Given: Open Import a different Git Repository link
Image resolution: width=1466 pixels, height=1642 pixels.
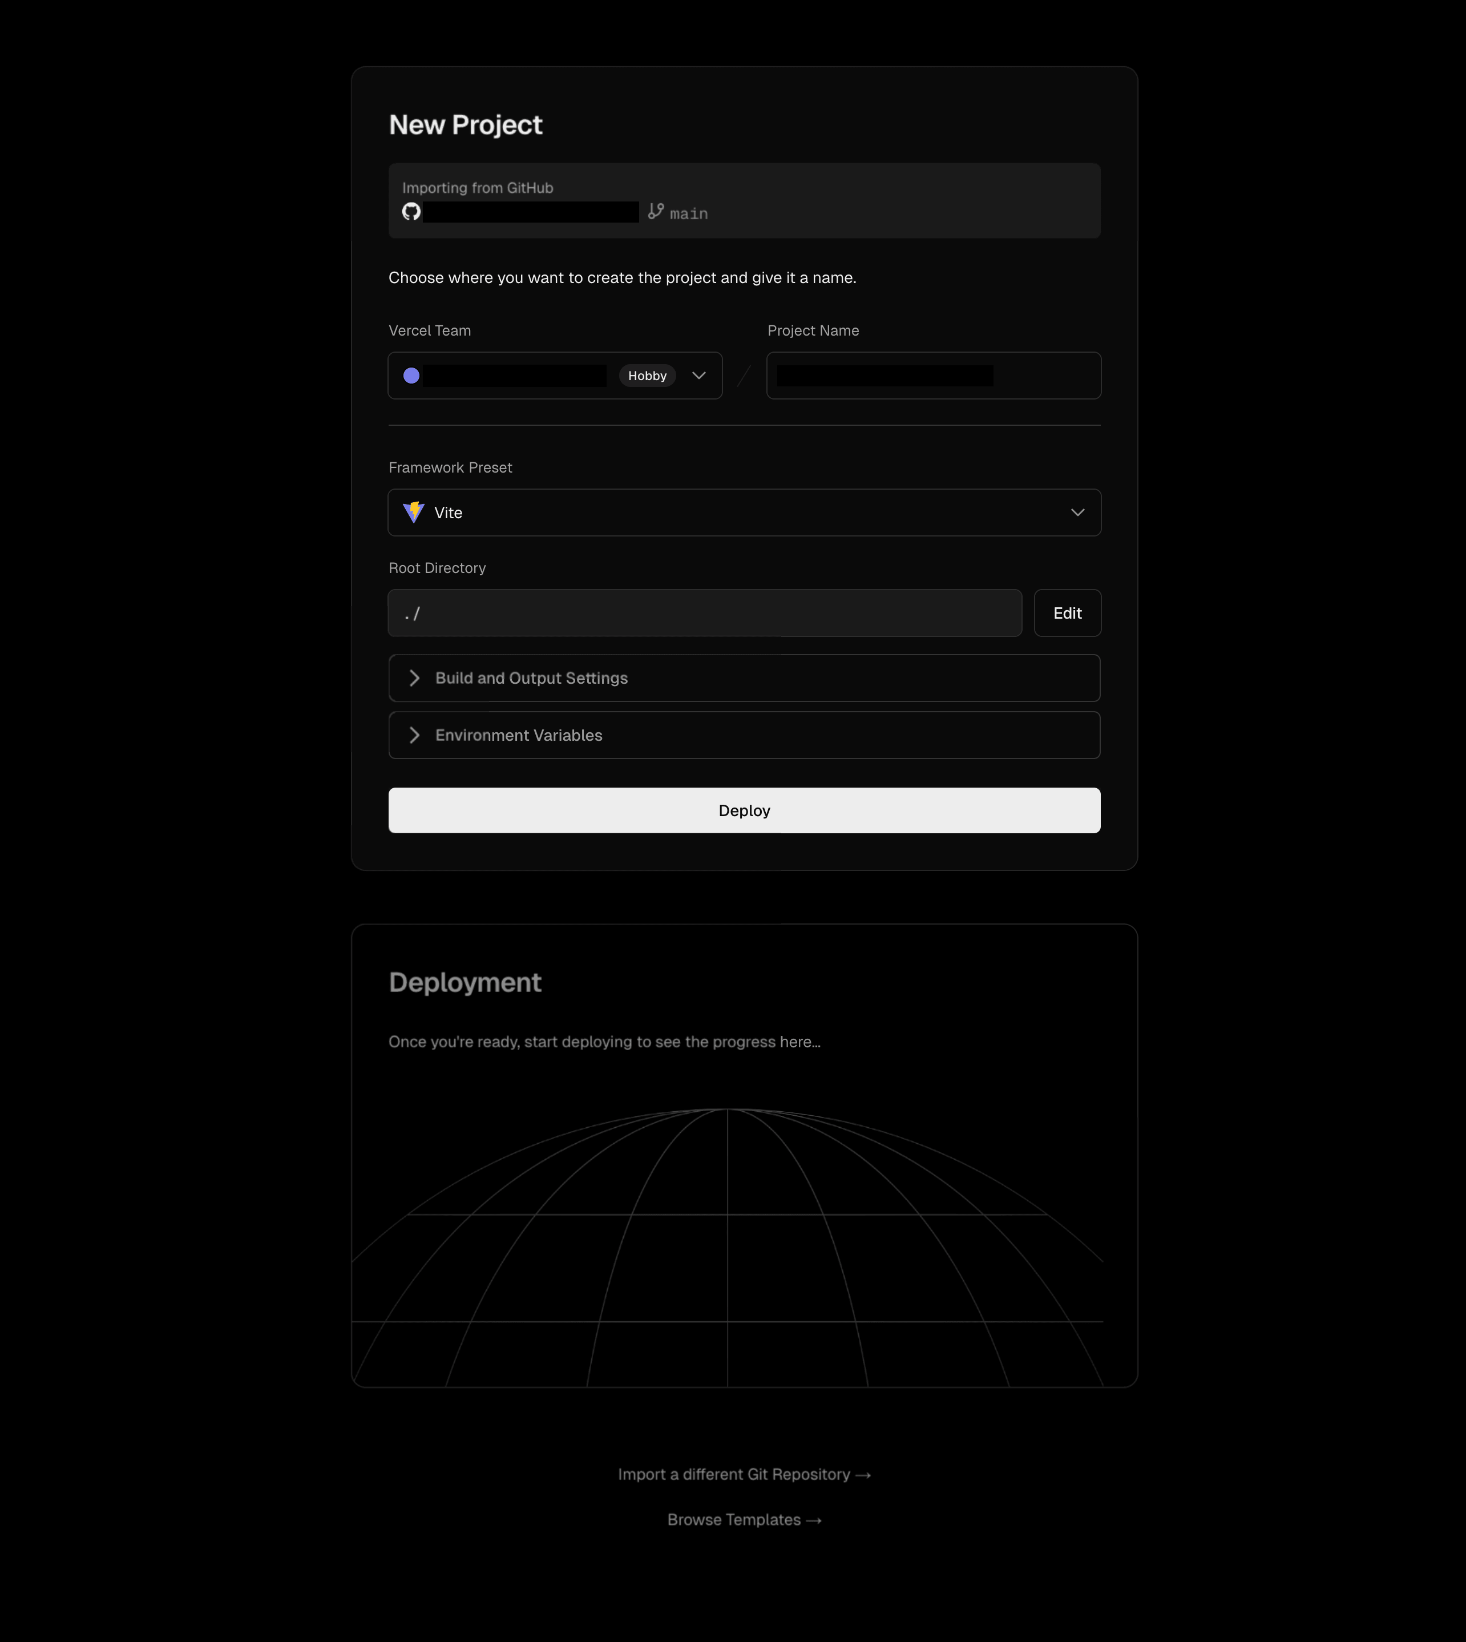Looking at the screenshot, I should (744, 1474).
